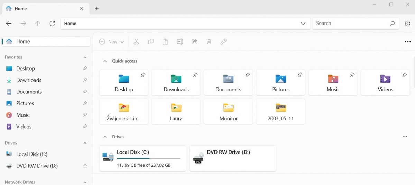
Task: Expand the address bar history dropdown
Action: click(x=303, y=24)
